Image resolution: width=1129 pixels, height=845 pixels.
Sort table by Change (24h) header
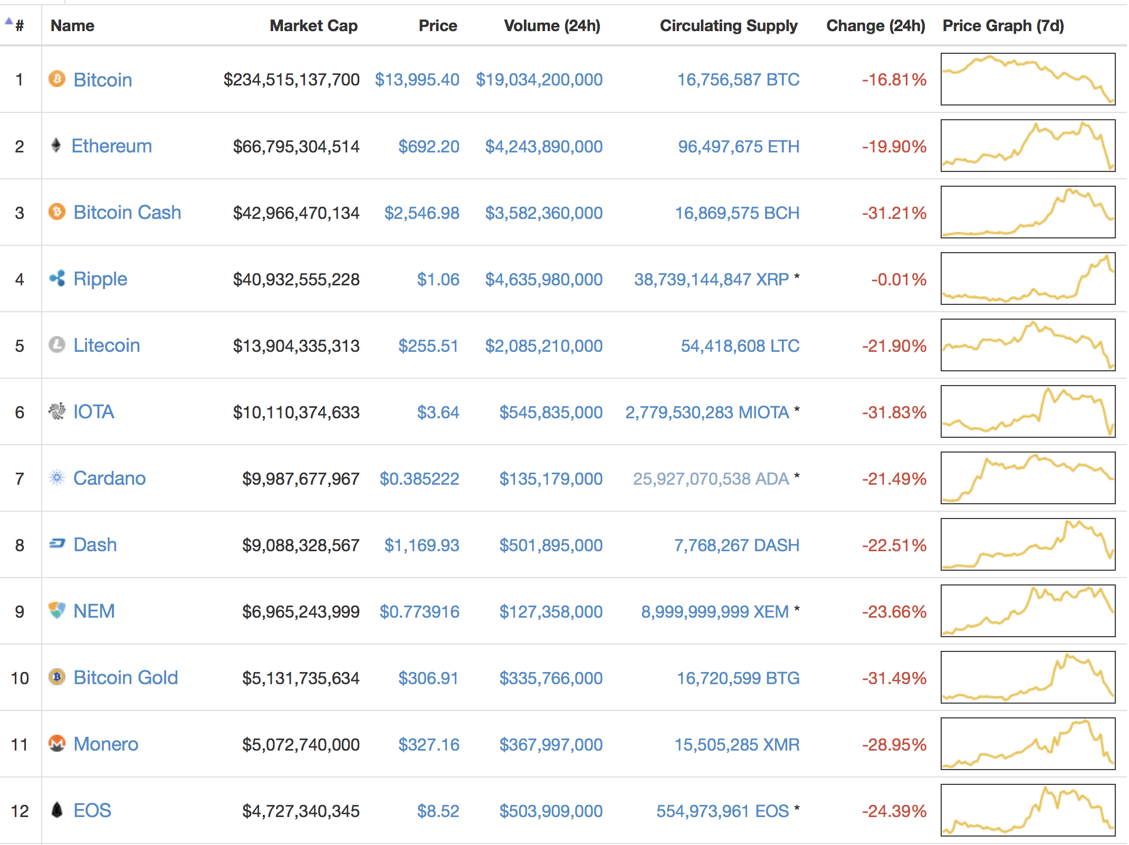(x=876, y=25)
